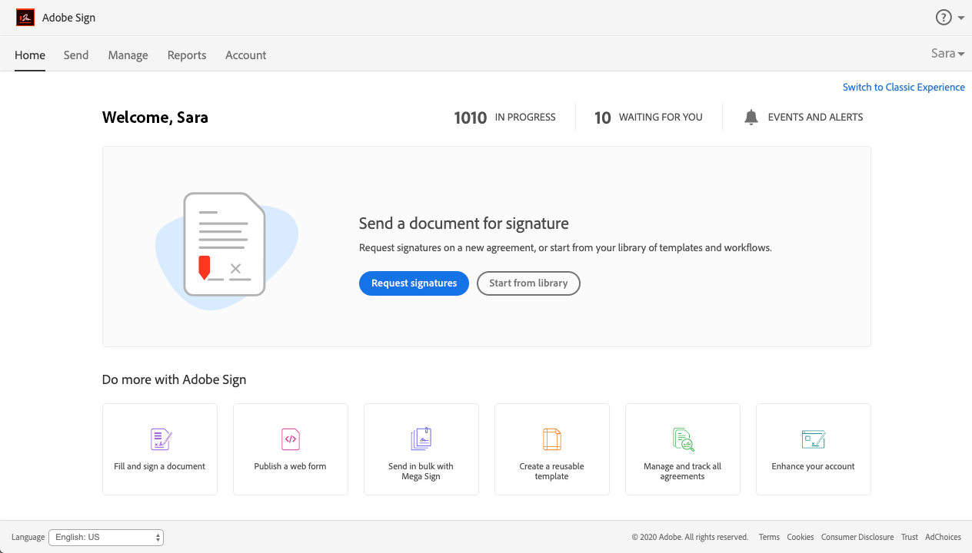Screen dimensions: 972x553
Task: Click the Adobe Sign logo icon
Action: 25,18
